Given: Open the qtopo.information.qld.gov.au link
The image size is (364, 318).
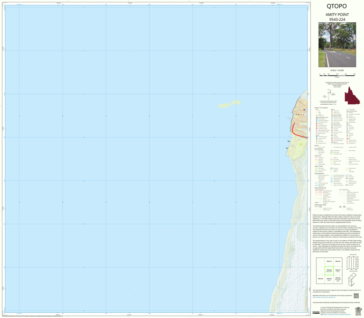Looking at the screenshot, I should (324, 297).
